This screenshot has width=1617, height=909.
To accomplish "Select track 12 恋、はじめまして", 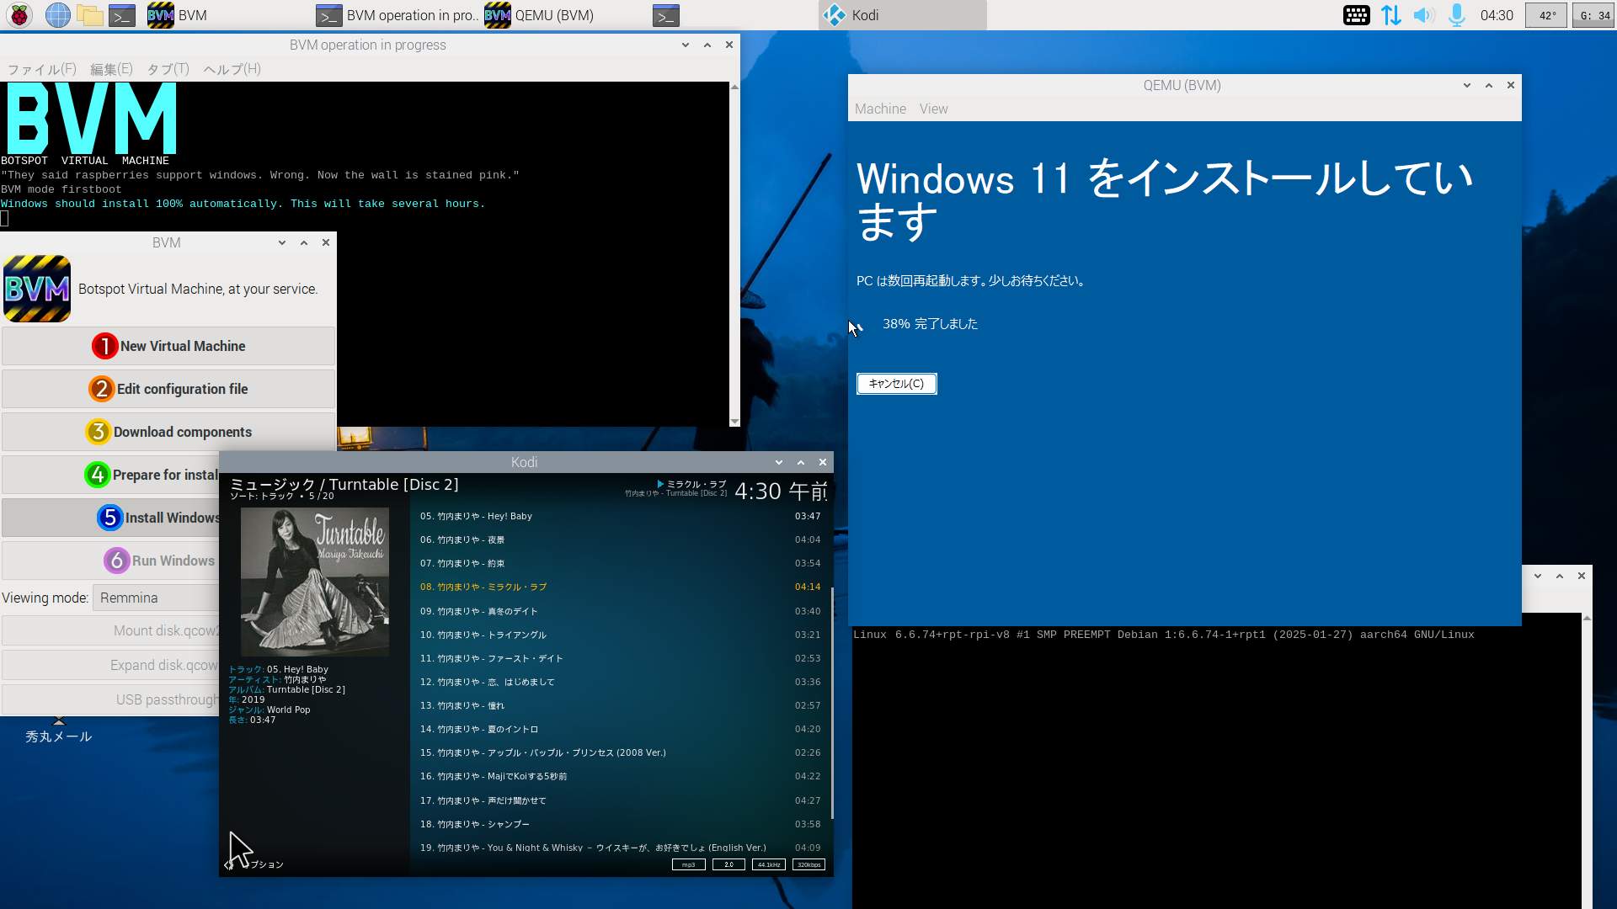I will tap(621, 682).
